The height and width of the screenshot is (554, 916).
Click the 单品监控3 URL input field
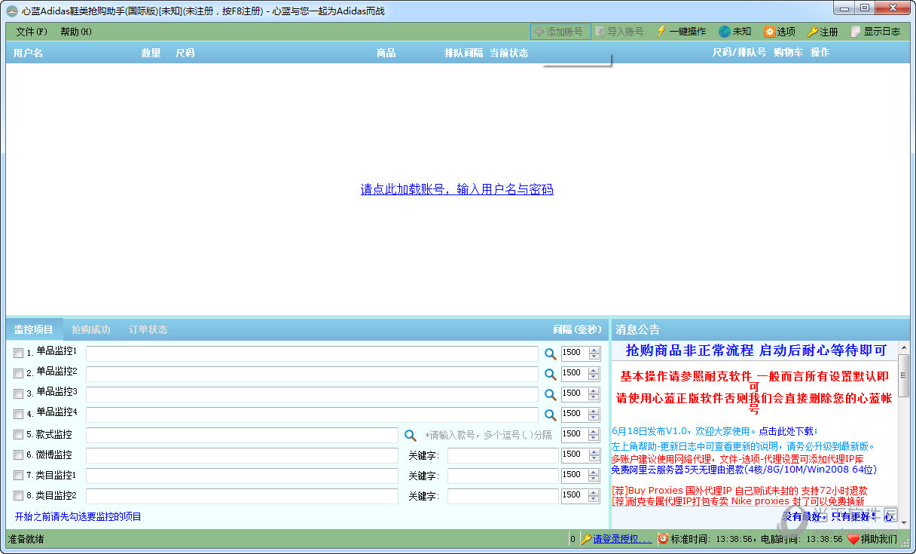pyautogui.click(x=313, y=394)
